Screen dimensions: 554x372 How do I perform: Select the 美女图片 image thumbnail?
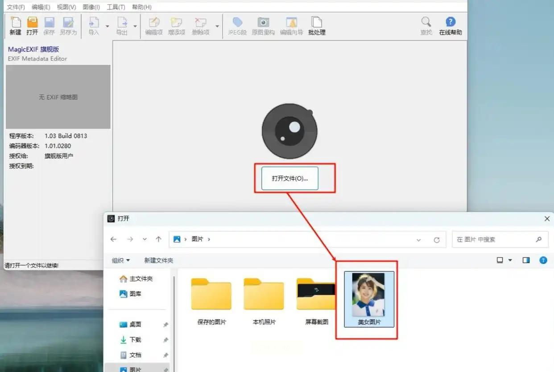pyautogui.click(x=369, y=298)
